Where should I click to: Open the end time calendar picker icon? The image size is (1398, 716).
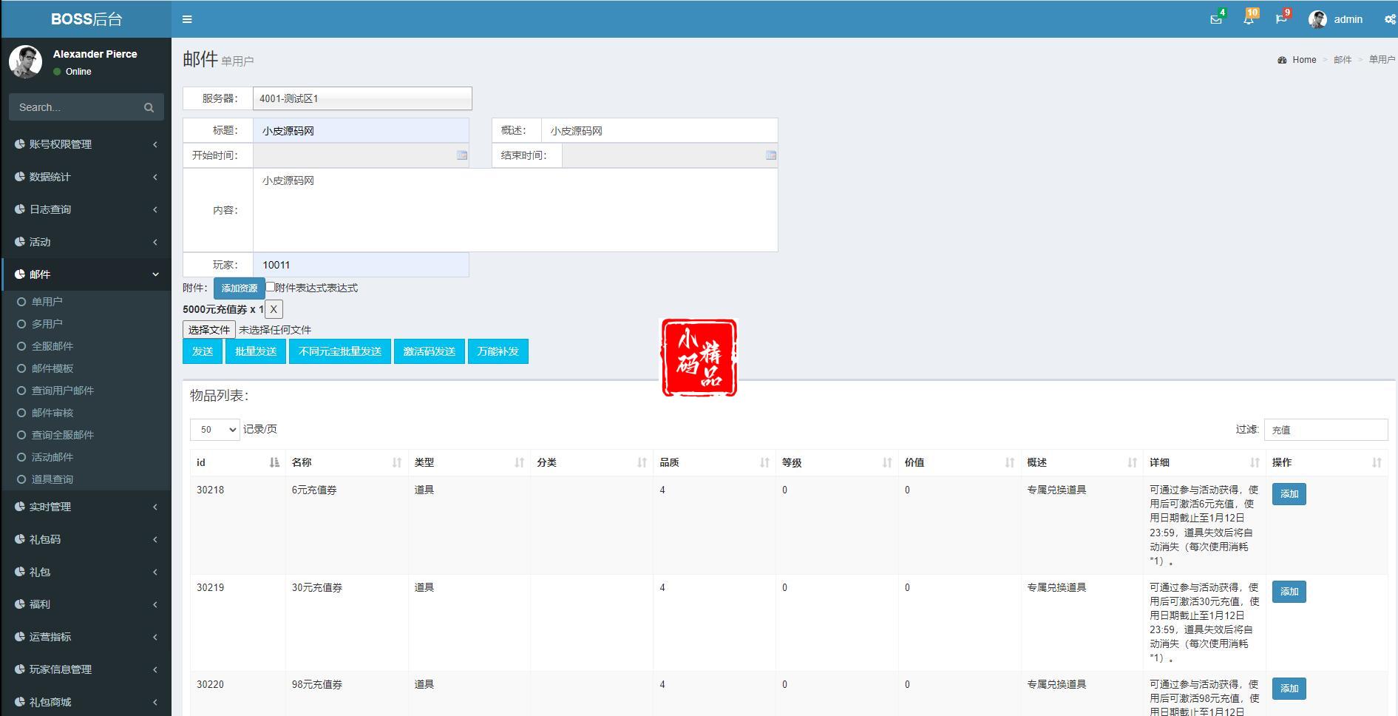pos(771,155)
